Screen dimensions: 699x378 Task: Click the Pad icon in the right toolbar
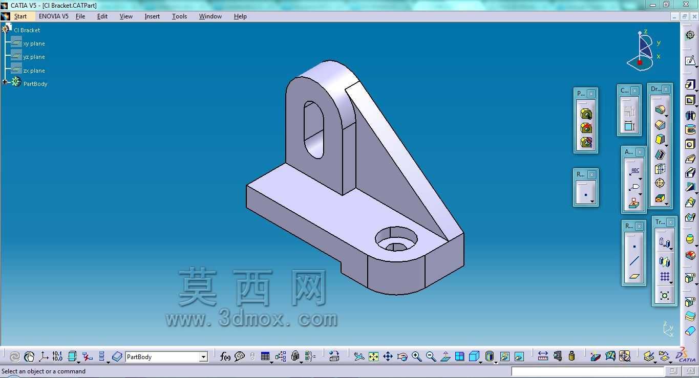(x=690, y=84)
